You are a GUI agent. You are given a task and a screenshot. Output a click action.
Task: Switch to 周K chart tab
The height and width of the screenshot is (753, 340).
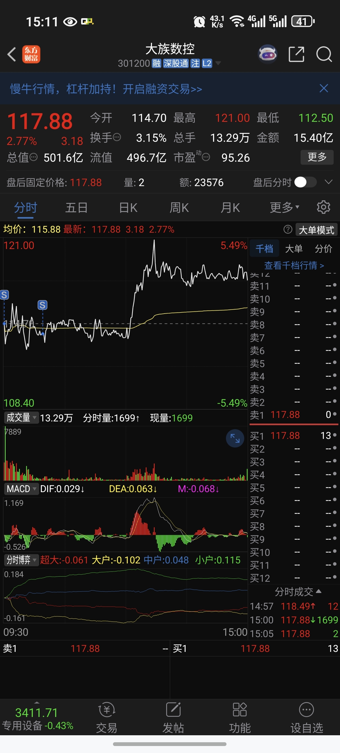pyautogui.click(x=179, y=208)
